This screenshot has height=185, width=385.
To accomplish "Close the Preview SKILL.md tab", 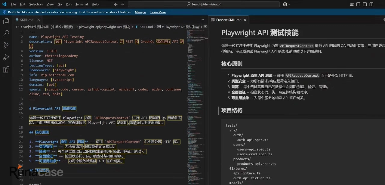I will tap(245, 20).
